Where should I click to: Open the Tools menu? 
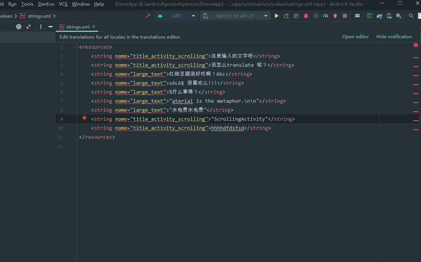[x=27, y=4]
